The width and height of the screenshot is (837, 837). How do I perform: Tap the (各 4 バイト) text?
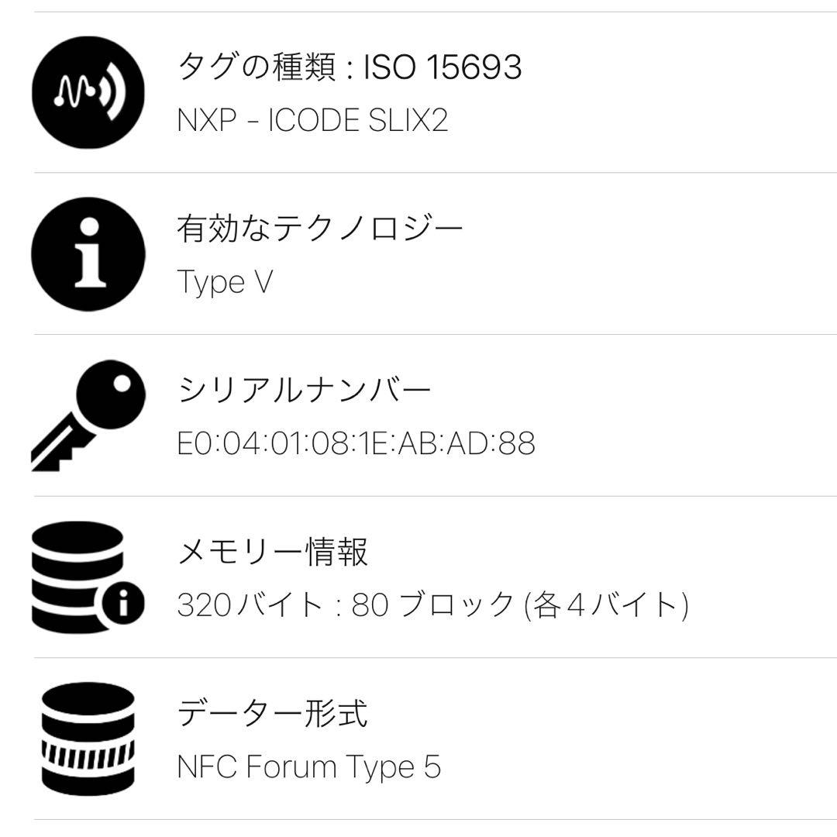(606, 605)
